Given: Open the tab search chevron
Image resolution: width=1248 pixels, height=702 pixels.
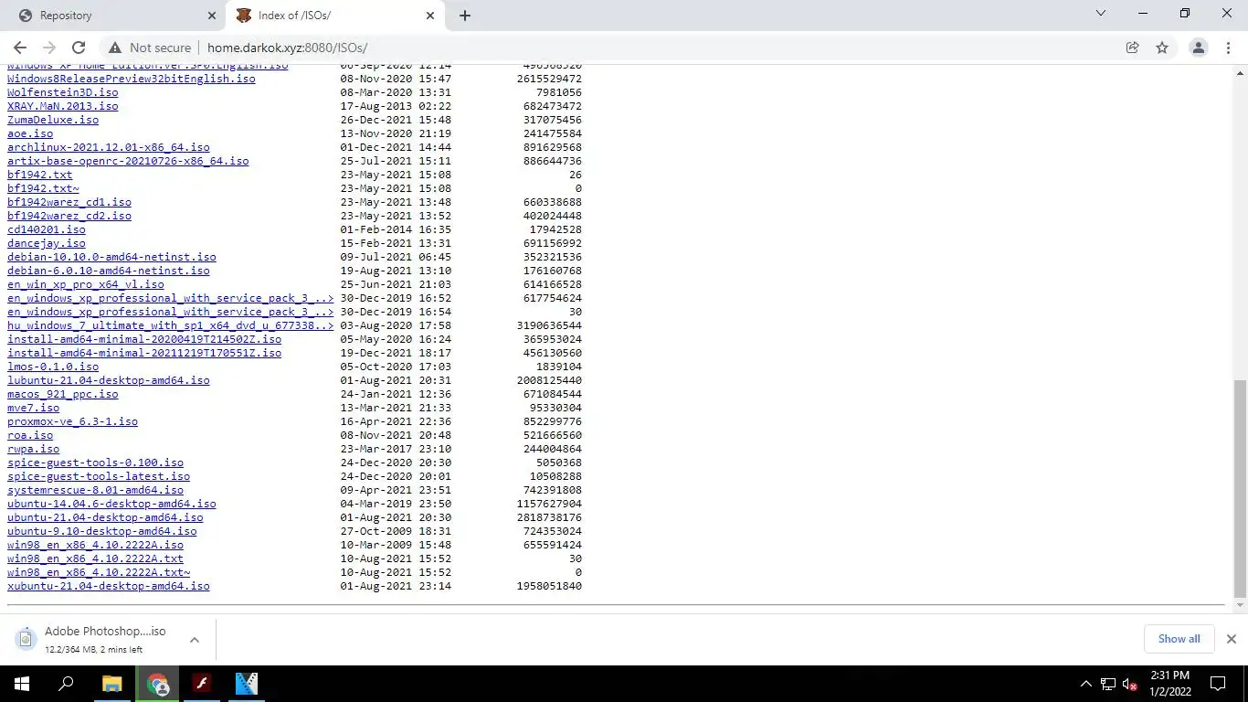Looking at the screenshot, I should [1101, 14].
